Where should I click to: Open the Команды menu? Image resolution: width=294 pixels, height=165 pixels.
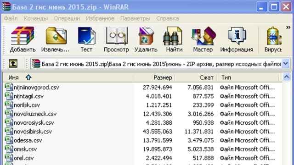(36, 18)
